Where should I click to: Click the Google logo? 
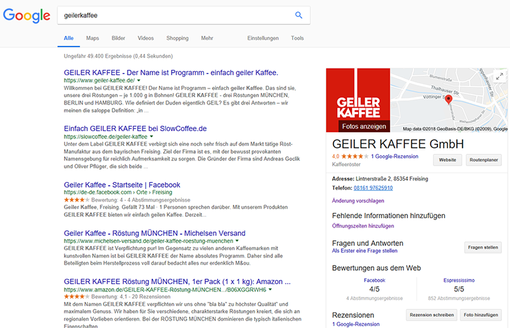coord(27,15)
